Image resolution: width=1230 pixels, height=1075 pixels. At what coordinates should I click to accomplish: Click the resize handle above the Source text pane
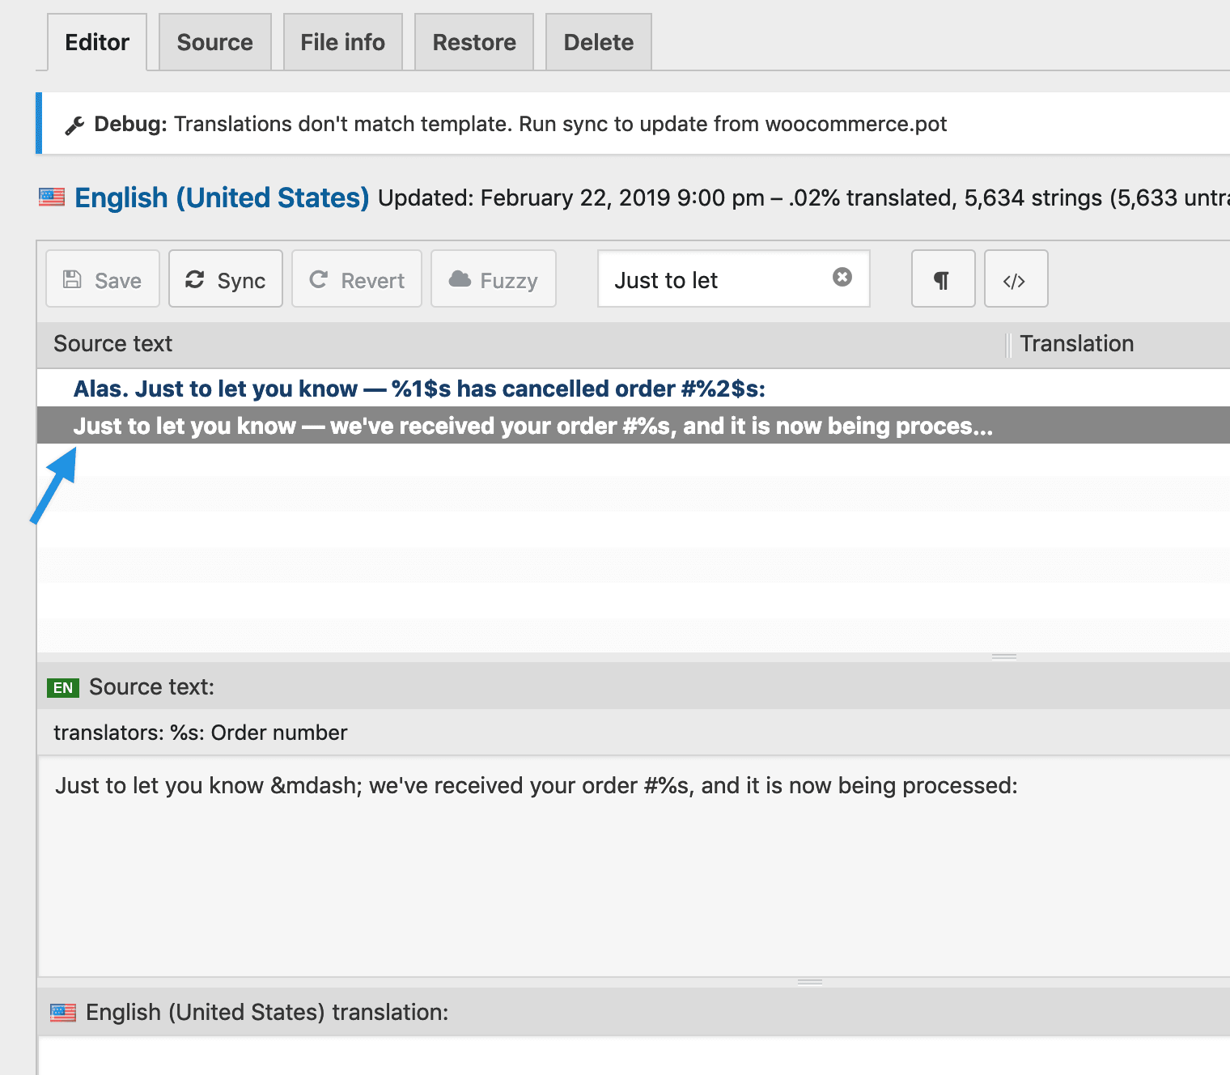coord(1004,656)
